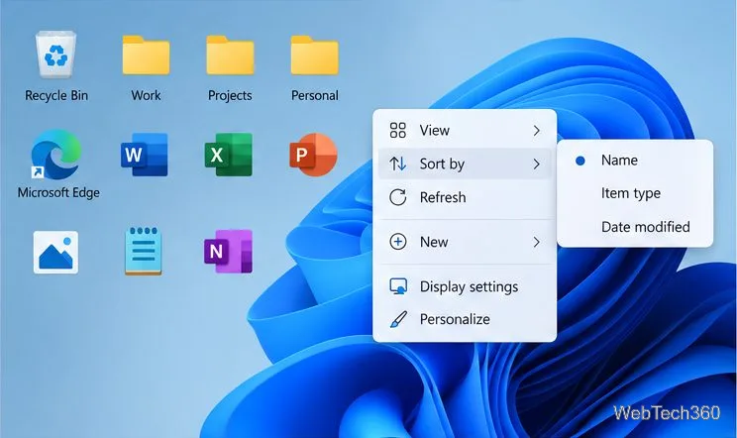Image resolution: width=737 pixels, height=438 pixels.
Task: Select the Word desktop icon
Action: [145, 155]
